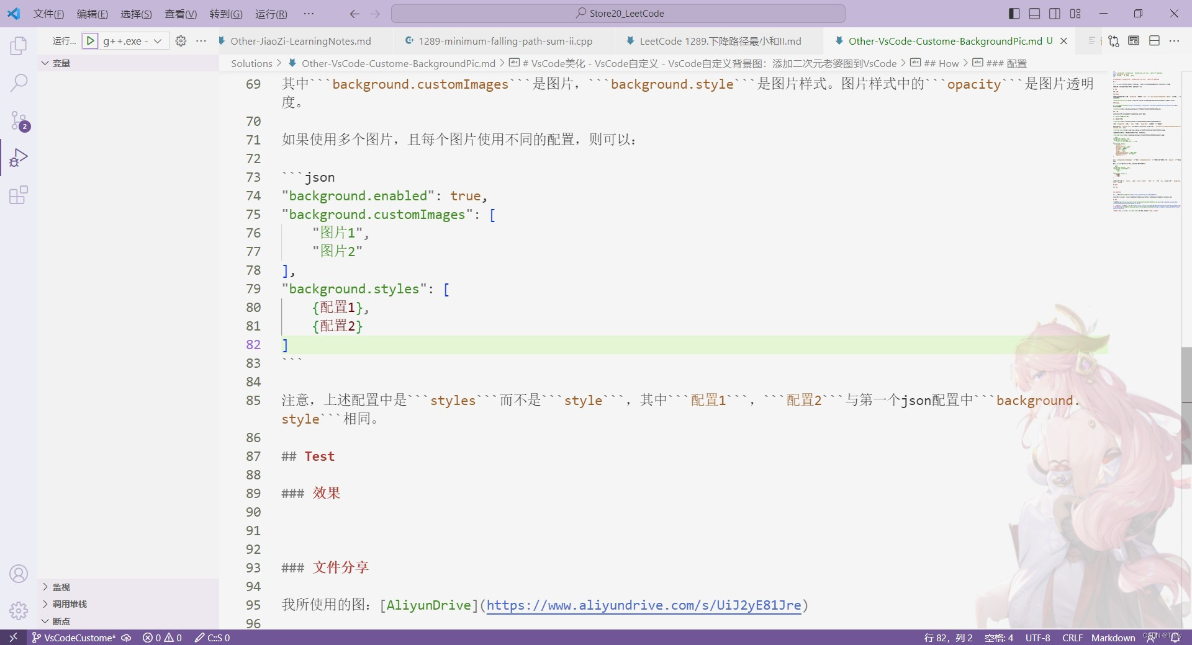Start debugging with the green play button
Viewport: 1192px width, 645px height.
90,41
